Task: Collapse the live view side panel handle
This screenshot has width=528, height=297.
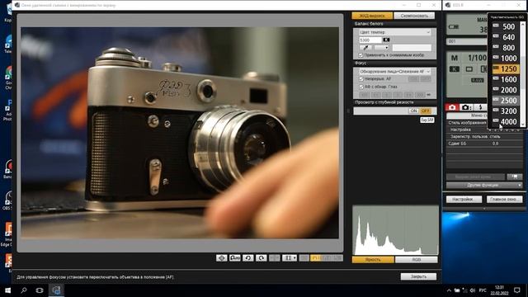Action: (x=348, y=111)
